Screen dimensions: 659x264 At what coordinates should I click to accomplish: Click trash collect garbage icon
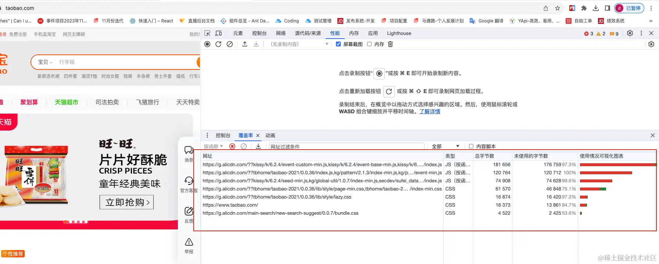(x=390, y=44)
